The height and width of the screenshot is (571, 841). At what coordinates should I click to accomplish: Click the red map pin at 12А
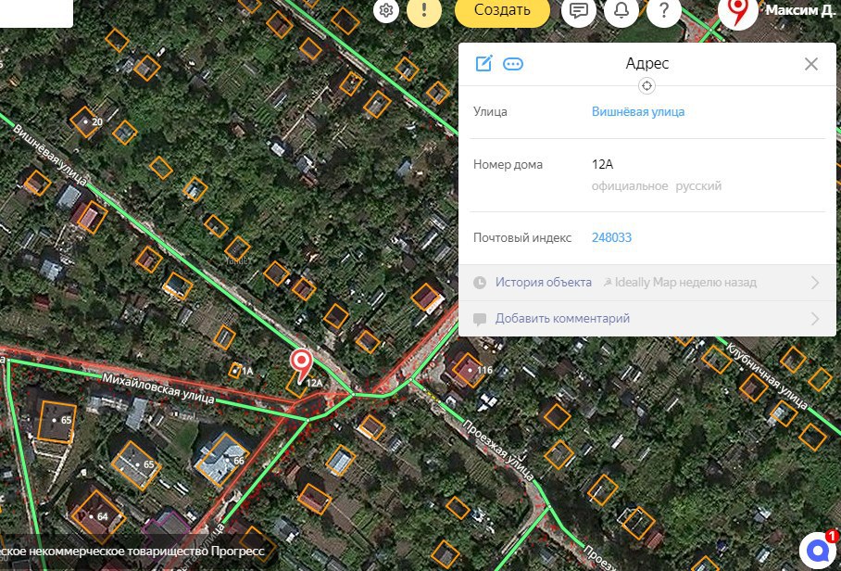coord(301,363)
